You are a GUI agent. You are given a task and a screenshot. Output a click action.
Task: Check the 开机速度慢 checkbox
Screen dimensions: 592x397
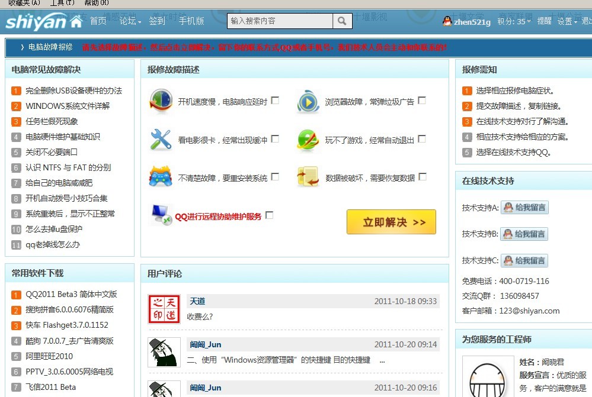[275, 100]
